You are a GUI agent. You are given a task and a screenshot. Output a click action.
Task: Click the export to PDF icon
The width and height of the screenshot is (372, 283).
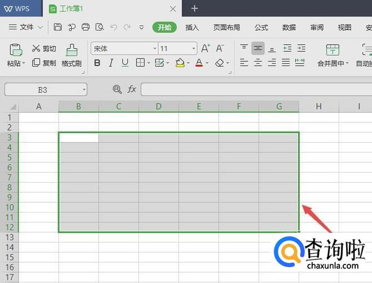click(72, 27)
